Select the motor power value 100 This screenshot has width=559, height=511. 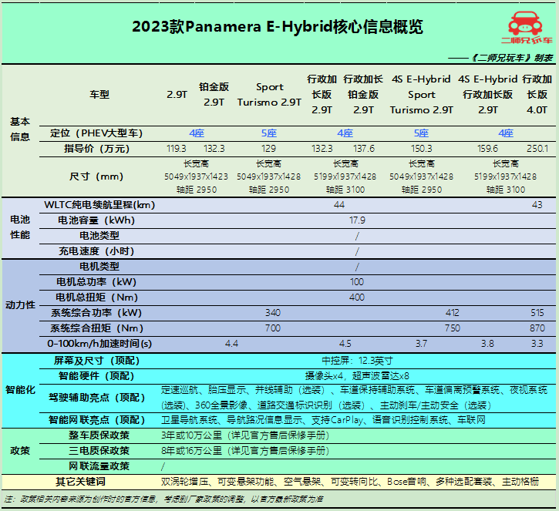click(357, 282)
